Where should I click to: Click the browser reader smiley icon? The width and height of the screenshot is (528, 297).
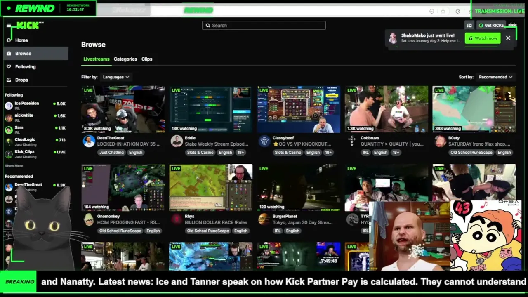coord(432,11)
